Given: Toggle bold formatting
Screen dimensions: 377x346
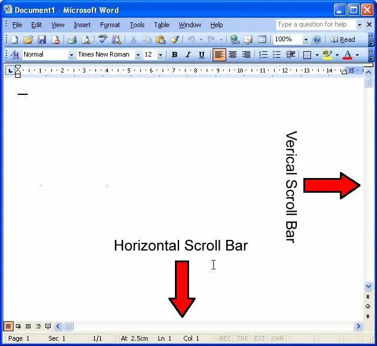Looking at the screenshot, I should (x=174, y=55).
